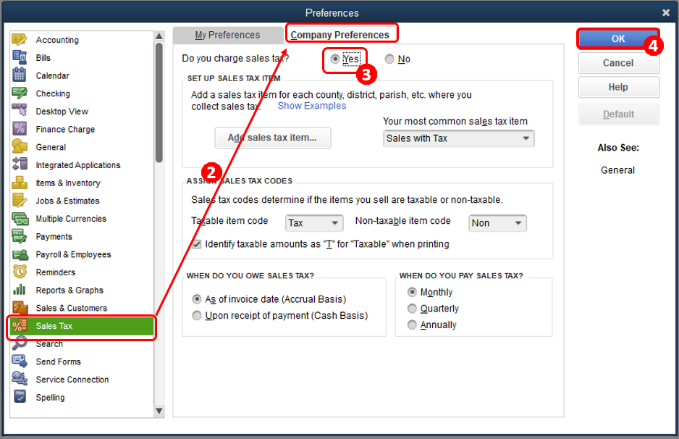Click Add sales tax item button
Viewport: 679px width, 439px height.
click(273, 138)
